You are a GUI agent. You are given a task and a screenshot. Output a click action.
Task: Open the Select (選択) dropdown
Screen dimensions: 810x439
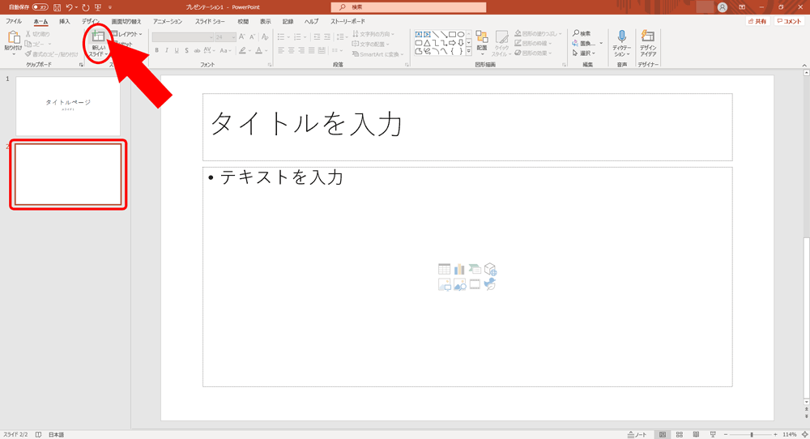point(584,53)
